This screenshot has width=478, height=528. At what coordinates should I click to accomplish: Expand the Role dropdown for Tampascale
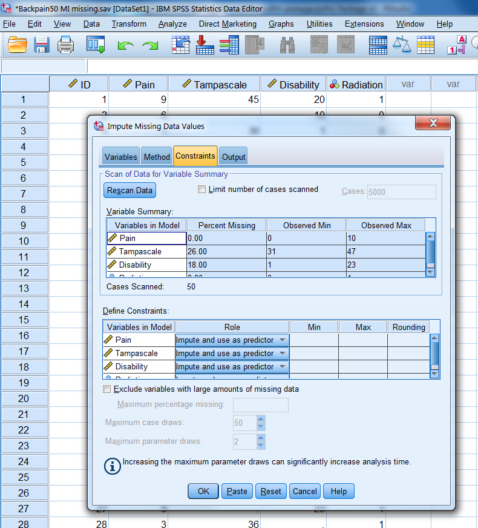pyautogui.click(x=282, y=354)
